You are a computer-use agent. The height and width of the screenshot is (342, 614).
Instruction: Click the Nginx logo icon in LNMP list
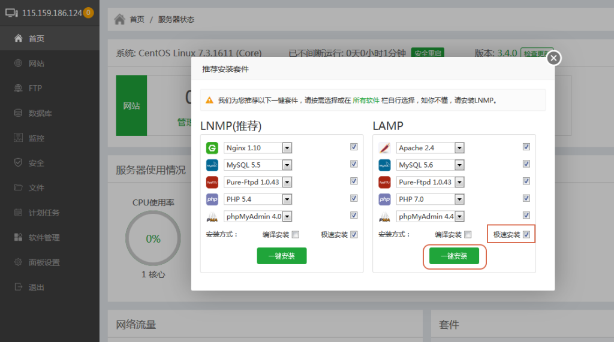tap(212, 148)
